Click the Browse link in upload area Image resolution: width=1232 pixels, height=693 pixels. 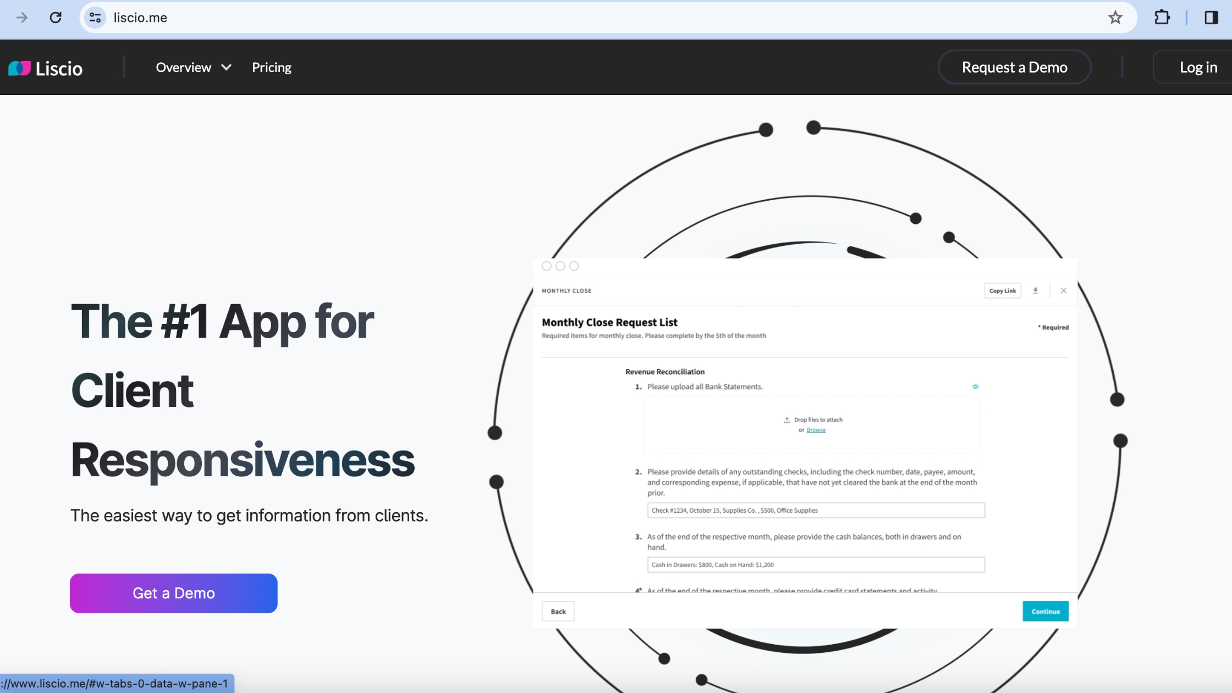pos(816,430)
